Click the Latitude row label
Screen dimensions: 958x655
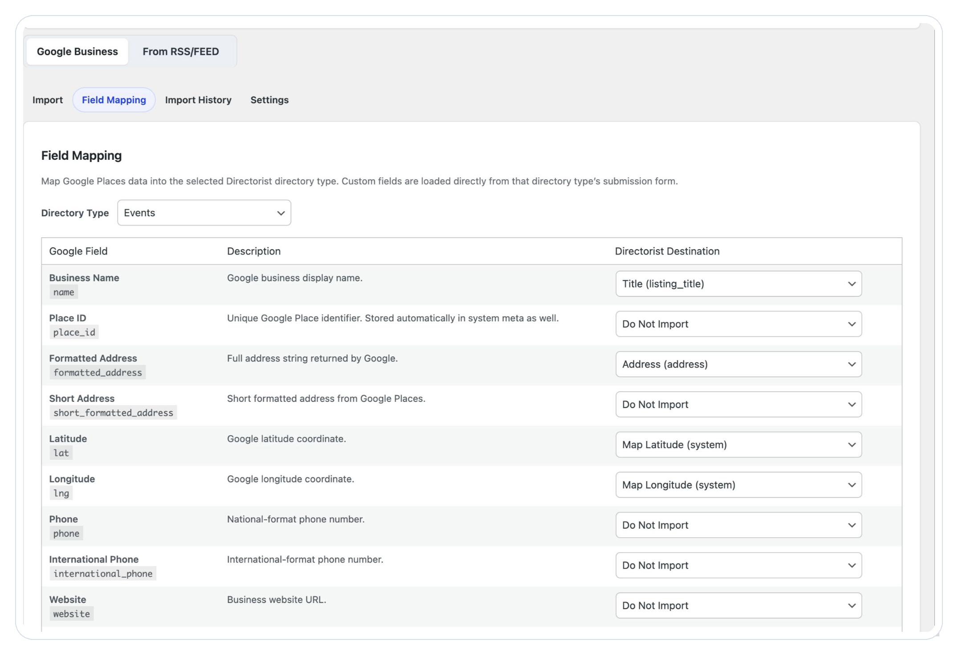point(68,439)
